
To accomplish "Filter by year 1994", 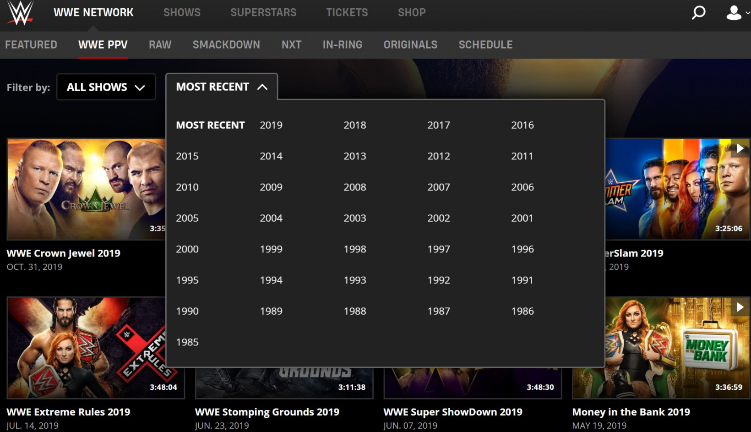I will tap(271, 280).
